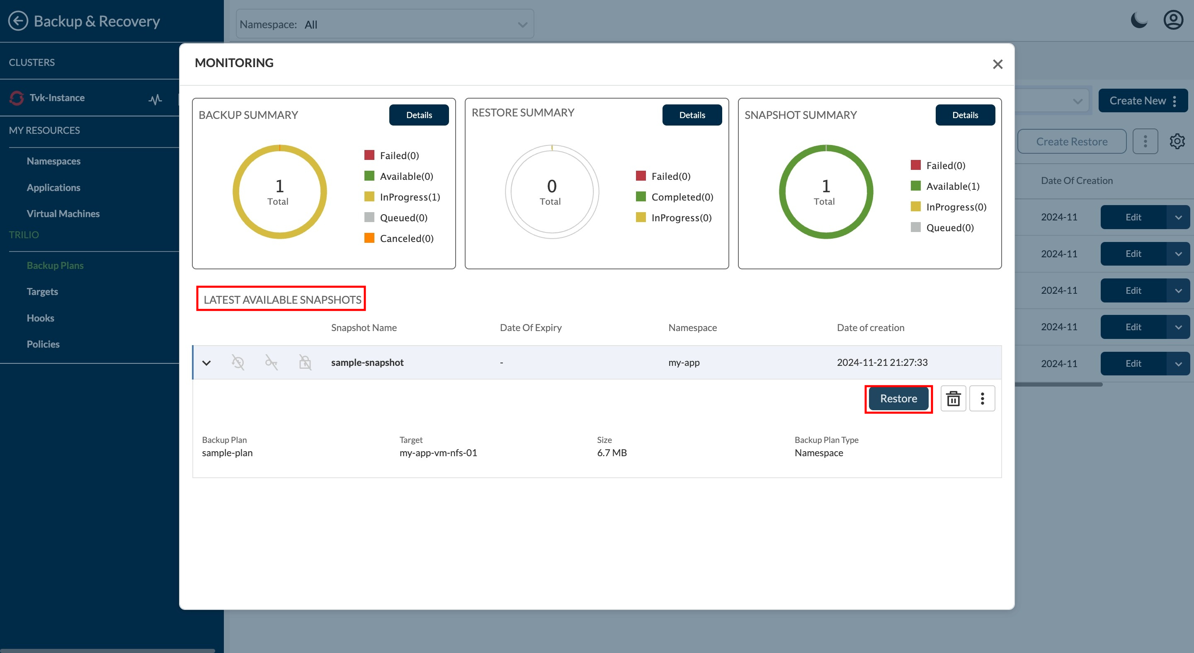Click the immutability lock icon on sample-snapshot row
Screen dimensions: 1194x653
point(305,362)
